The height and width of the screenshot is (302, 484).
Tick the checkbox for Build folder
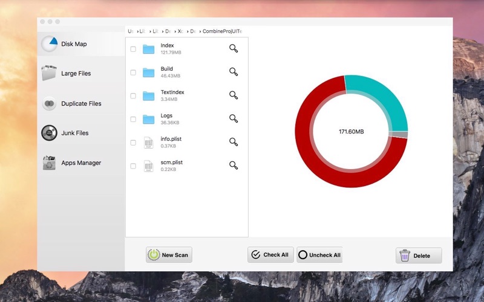133,72
